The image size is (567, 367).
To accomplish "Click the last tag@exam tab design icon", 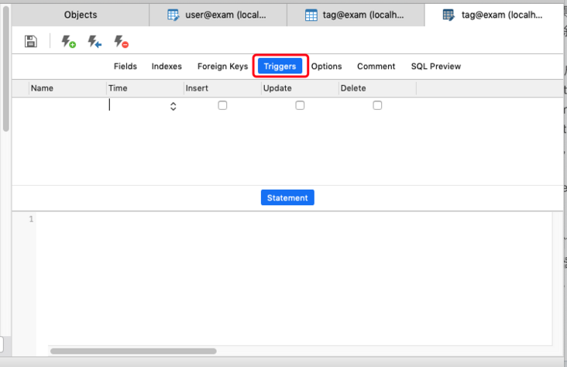I will tap(448, 15).
